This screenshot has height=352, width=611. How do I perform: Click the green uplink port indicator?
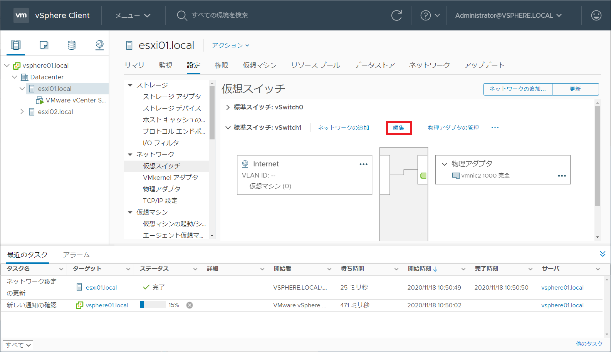click(423, 176)
